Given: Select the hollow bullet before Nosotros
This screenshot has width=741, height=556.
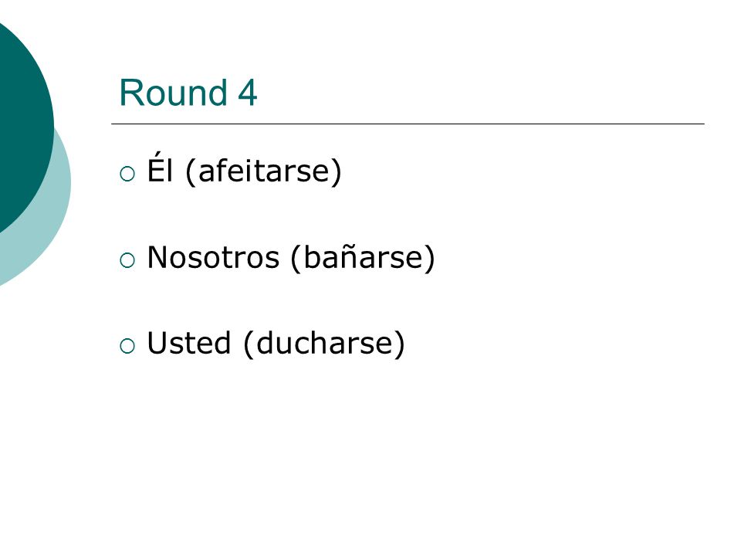Looking at the screenshot, I should point(127,260).
